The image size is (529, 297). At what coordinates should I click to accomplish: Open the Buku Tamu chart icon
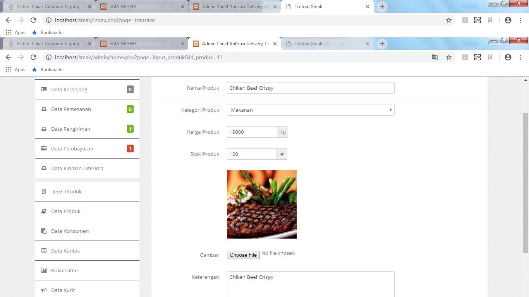click(44, 270)
